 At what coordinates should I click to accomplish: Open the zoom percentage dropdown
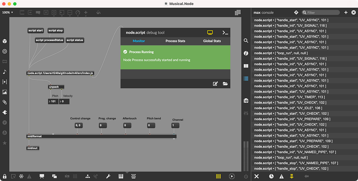[8, 12]
